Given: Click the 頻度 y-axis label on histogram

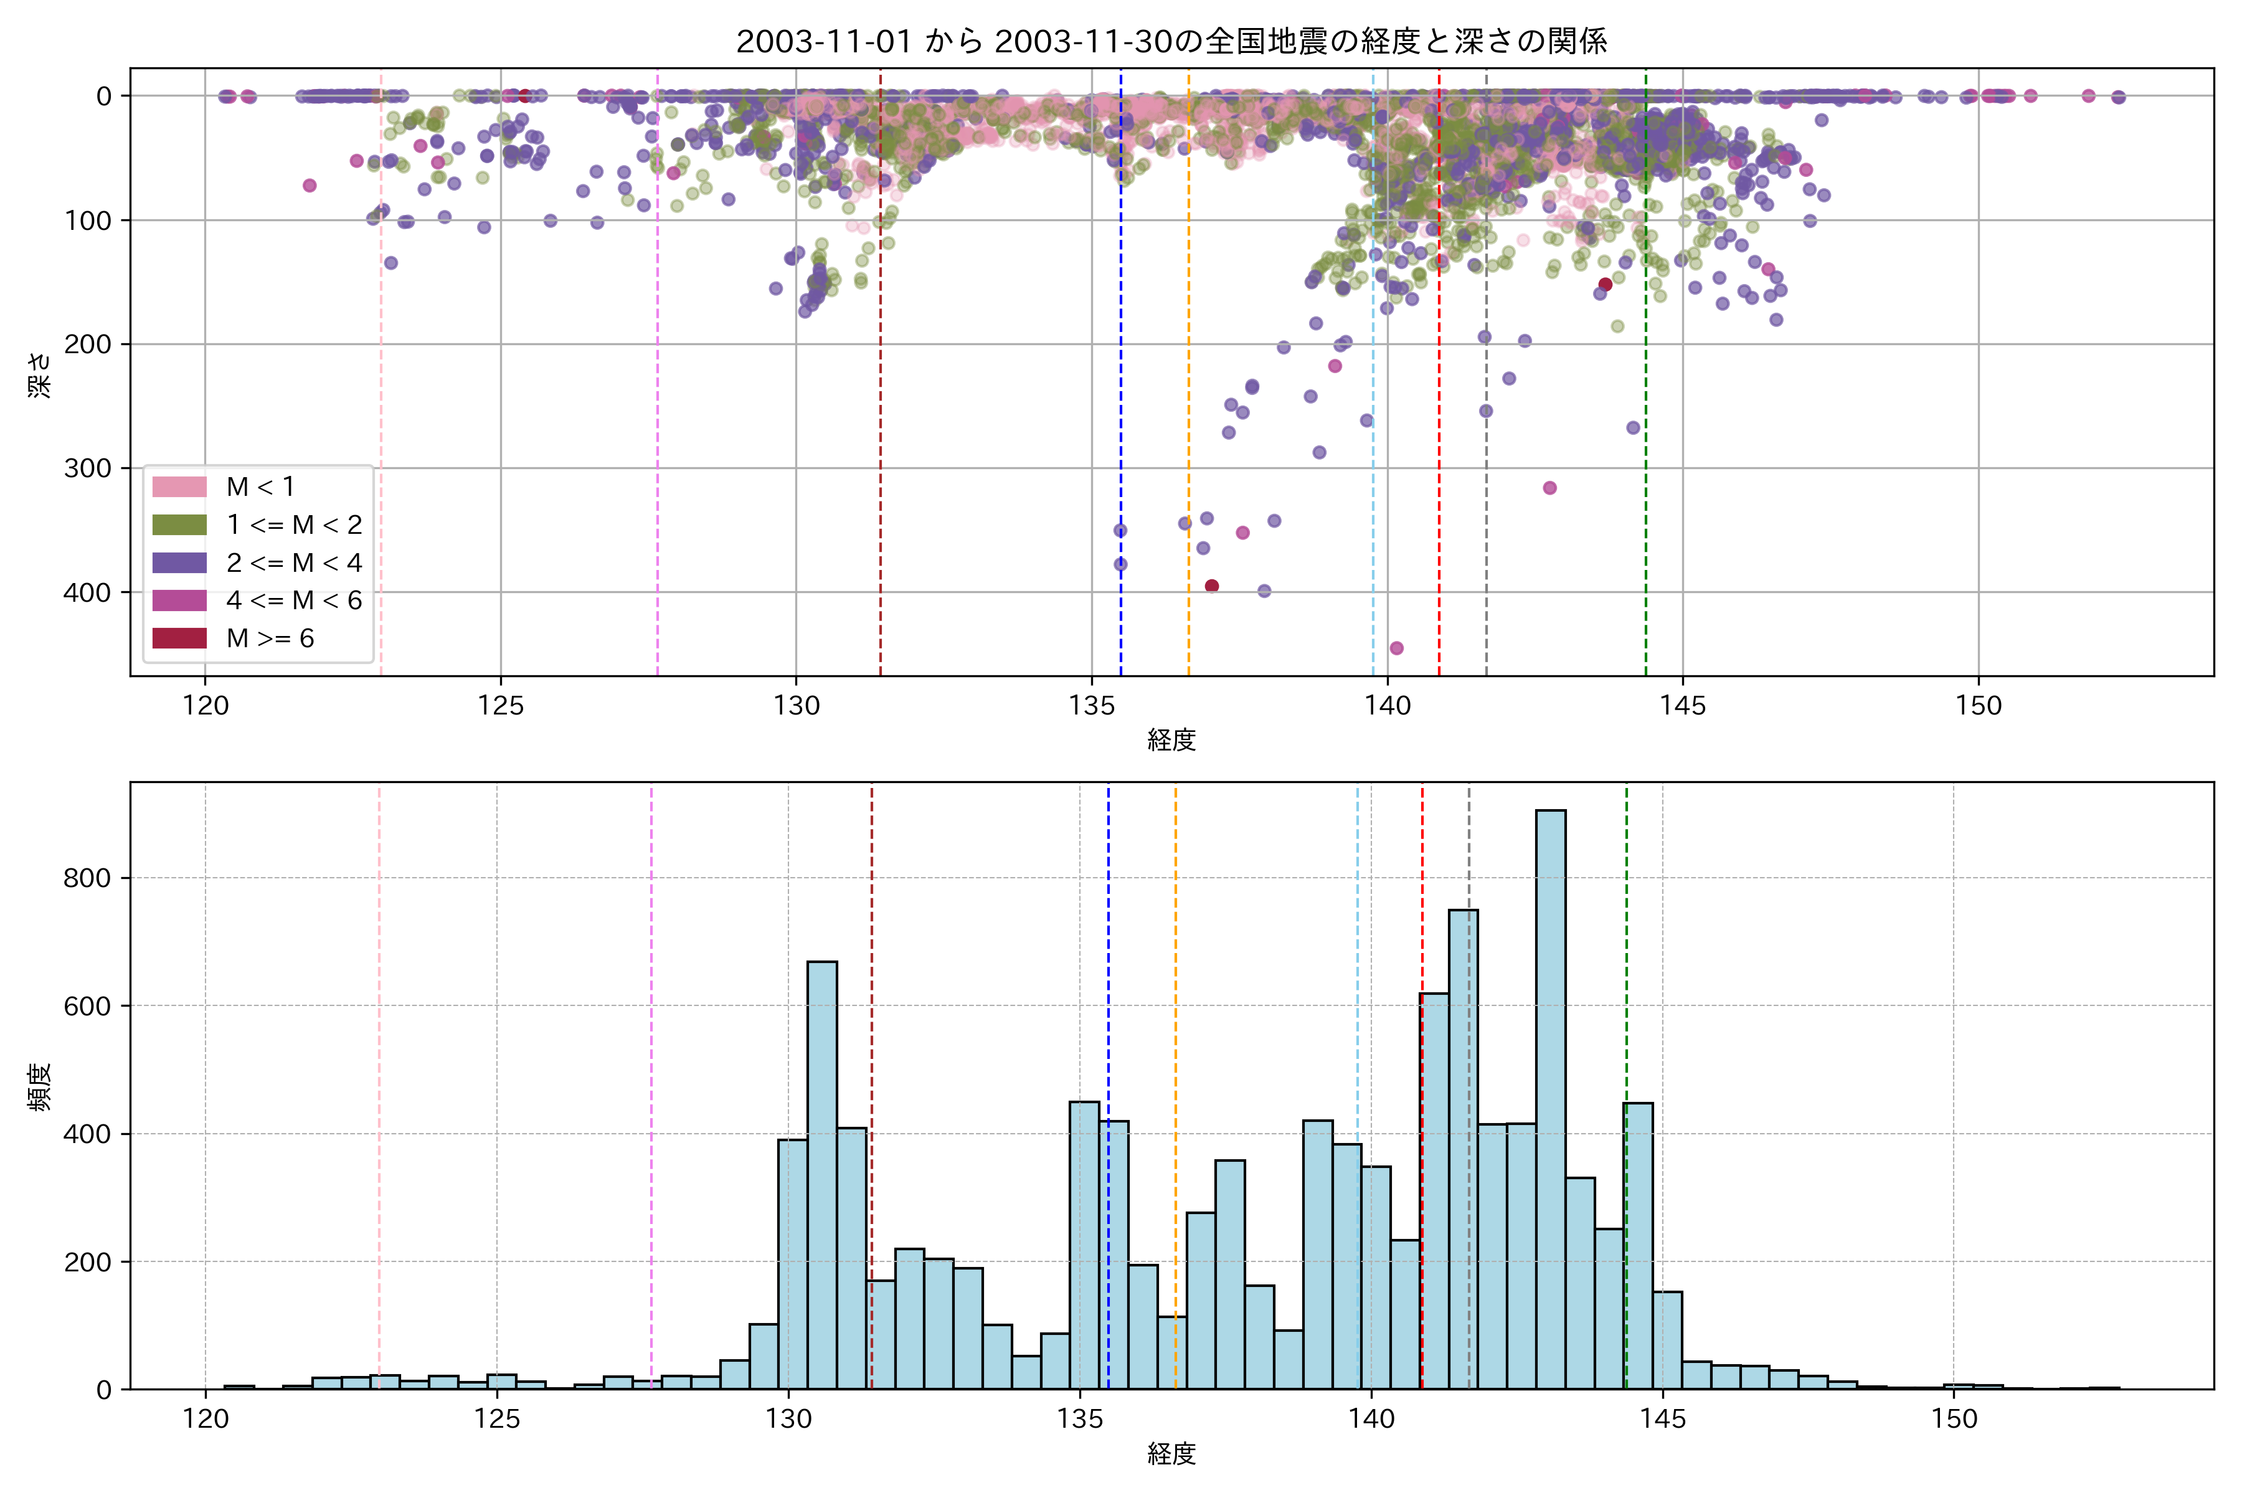Looking at the screenshot, I should tap(39, 1087).
